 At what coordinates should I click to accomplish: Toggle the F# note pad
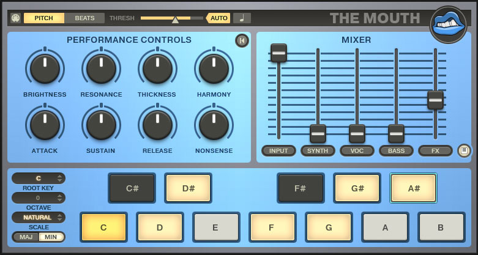tap(301, 188)
